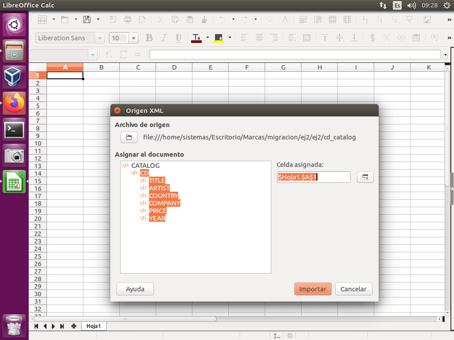Open the font size dropdown

(x=134, y=39)
